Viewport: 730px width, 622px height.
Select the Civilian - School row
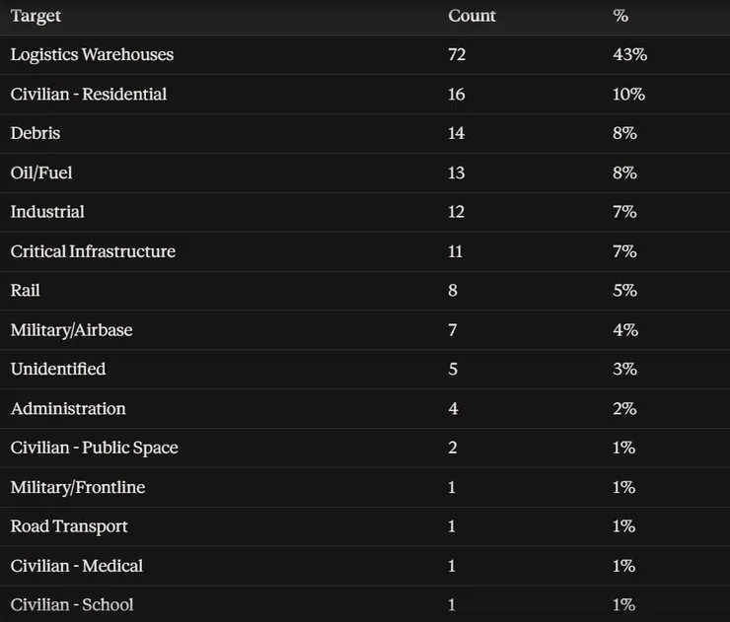point(365,604)
